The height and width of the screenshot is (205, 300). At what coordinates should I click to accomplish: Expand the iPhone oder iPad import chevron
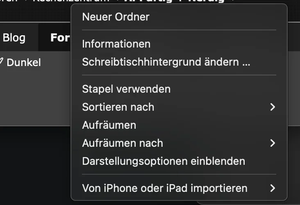(273, 188)
